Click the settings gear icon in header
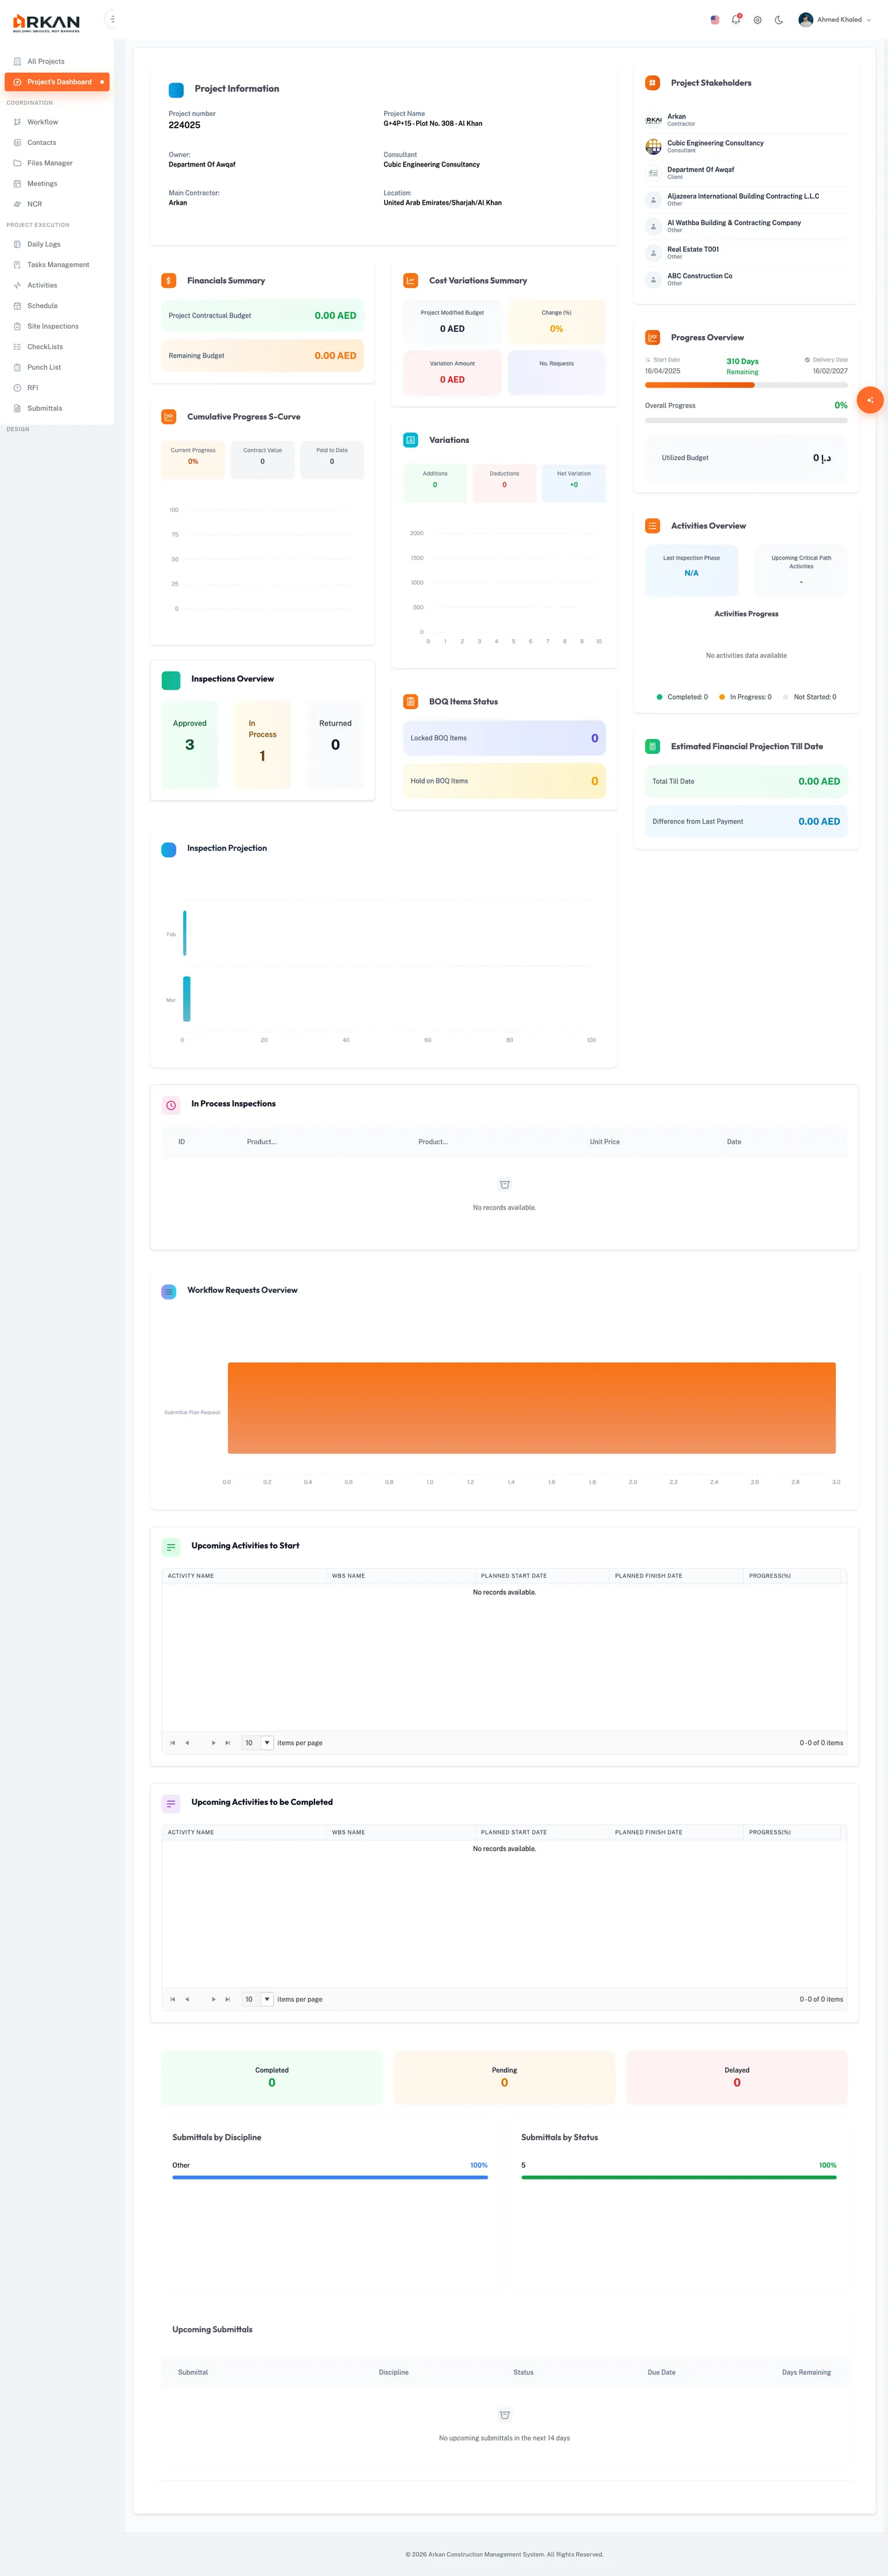888x2576 pixels. pyautogui.click(x=757, y=20)
